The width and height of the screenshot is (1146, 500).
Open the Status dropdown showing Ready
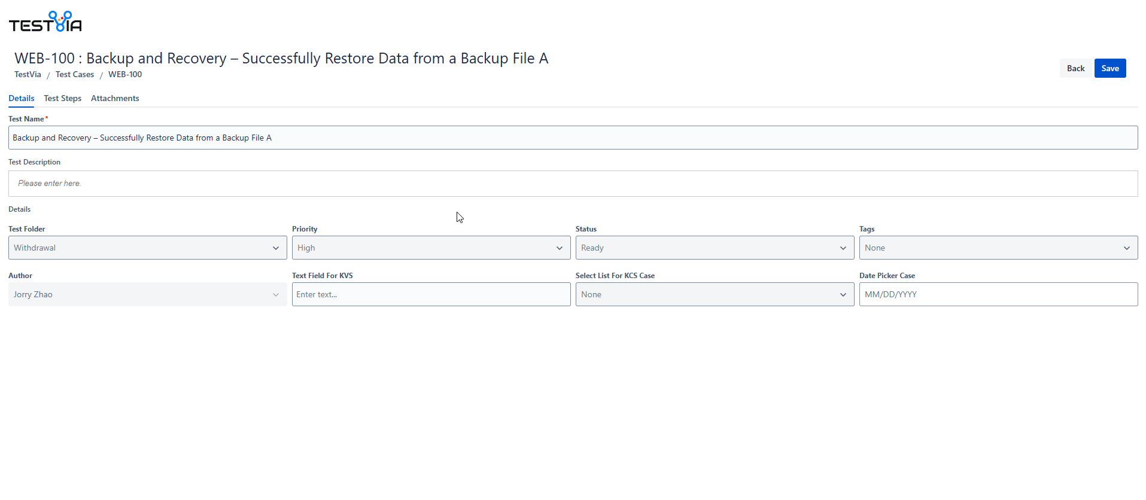708,248
